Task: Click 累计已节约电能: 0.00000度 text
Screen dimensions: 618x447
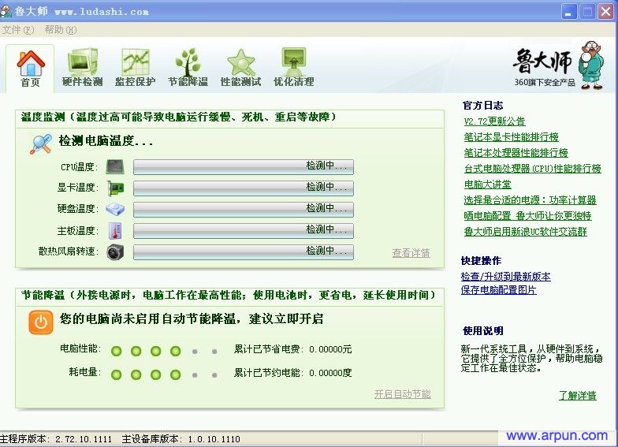Action: point(293,372)
